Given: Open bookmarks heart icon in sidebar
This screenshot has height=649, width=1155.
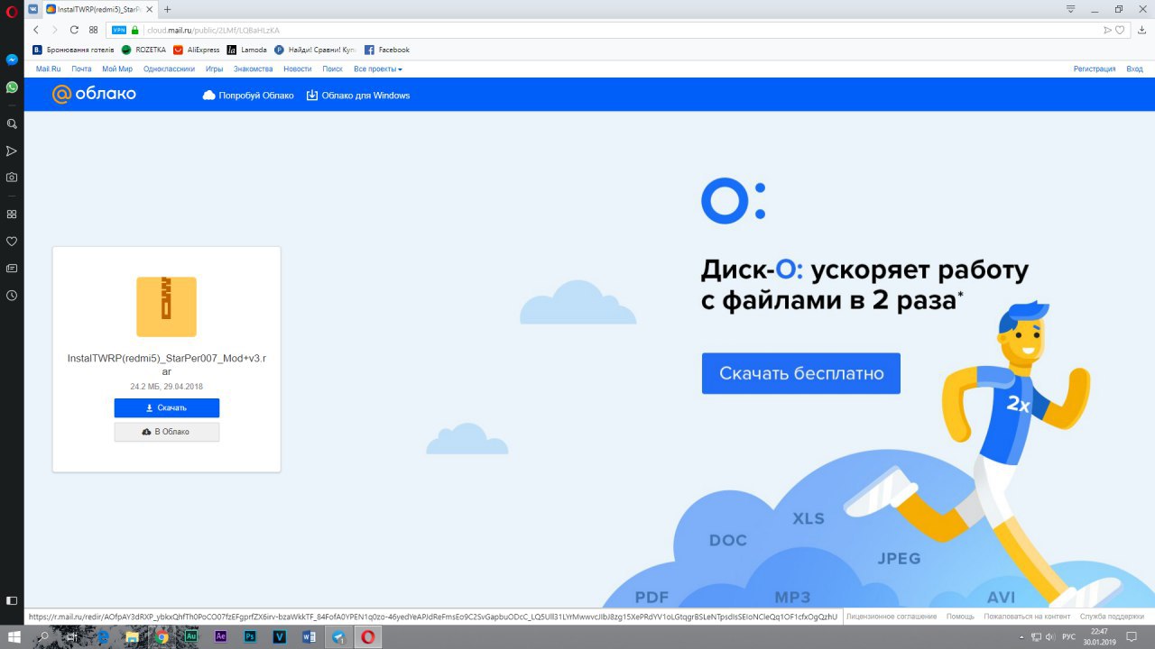Looking at the screenshot, I should [x=12, y=242].
